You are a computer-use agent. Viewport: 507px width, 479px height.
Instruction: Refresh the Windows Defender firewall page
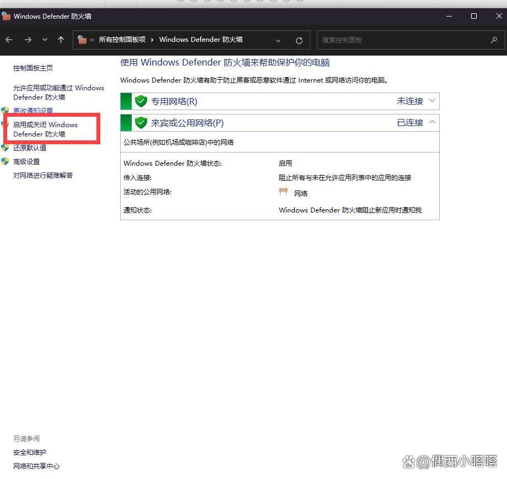[299, 40]
